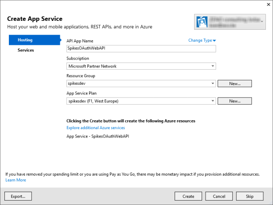This screenshot has height=205, width=273.
Task: Click the Export button
Action: coord(18,196)
